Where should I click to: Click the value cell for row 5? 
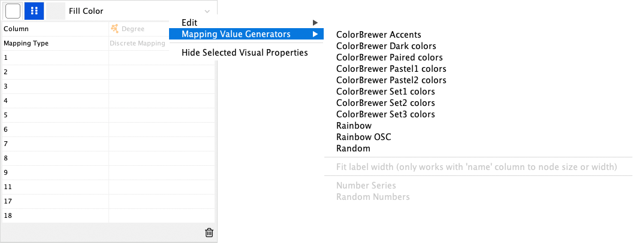(161, 115)
